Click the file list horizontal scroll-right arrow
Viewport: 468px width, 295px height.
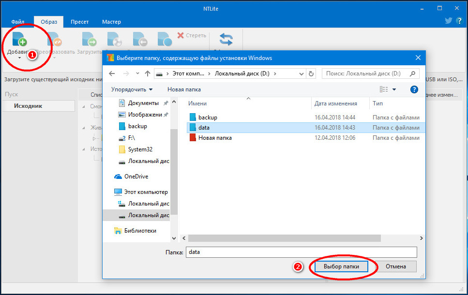pyautogui.click(x=421, y=238)
